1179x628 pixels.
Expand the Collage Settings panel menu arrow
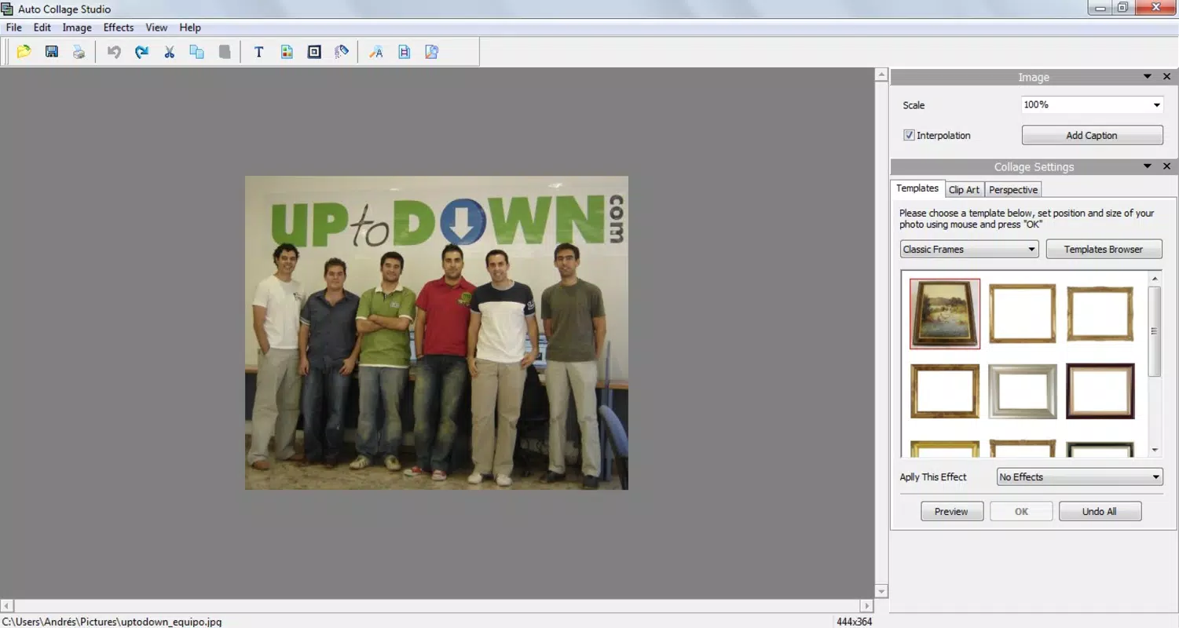pos(1147,166)
